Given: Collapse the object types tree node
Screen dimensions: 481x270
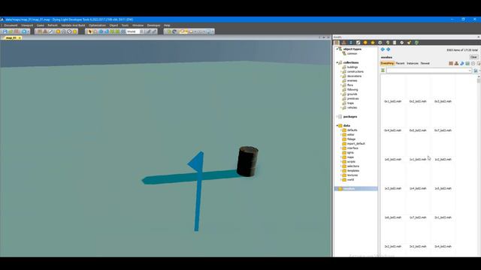Looking at the screenshot, I should 337,49.
